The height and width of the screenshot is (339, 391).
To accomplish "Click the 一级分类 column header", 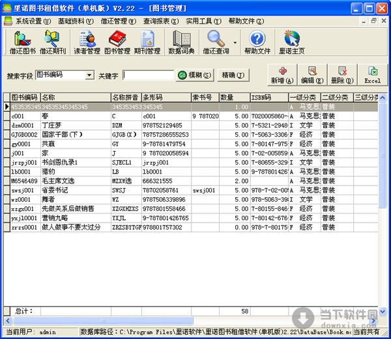I will [305, 98].
